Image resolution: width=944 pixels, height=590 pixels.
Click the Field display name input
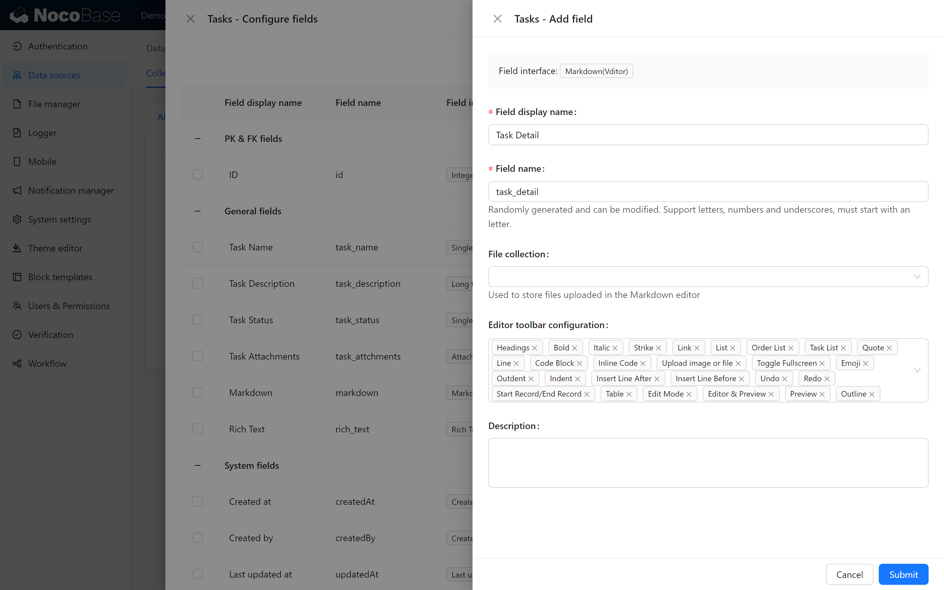[708, 135]
